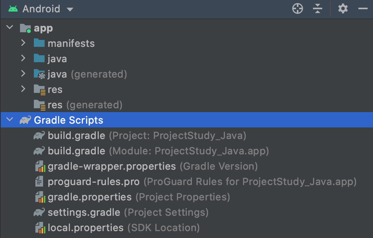This screenshot has width=373, height=238.
Task: Open the Module build.gradle file
Action: click(77, 151)
